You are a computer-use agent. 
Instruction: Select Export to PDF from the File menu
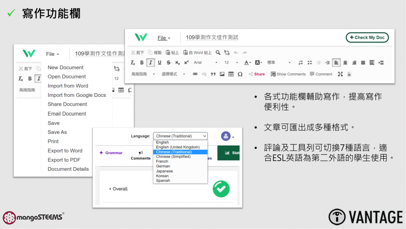[64, 160]
